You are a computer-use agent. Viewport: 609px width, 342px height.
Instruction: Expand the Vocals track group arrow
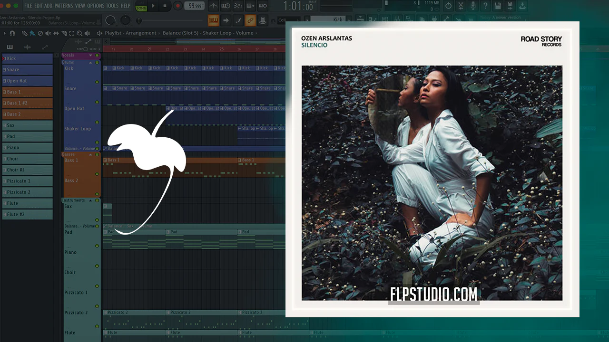[x=90, y=55]
